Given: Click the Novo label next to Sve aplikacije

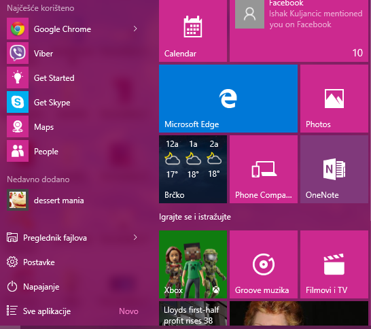Looking at the screenshot, I should point(128,311).
